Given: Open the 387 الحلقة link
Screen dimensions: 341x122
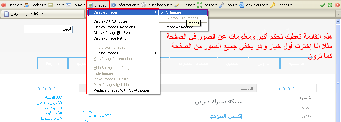Looking at the screenshot, I should 53,97.
